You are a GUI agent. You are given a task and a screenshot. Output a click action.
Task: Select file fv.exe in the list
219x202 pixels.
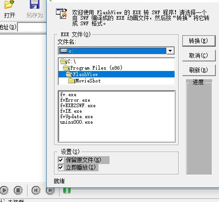pyautogui.click(x=68, y=95)
